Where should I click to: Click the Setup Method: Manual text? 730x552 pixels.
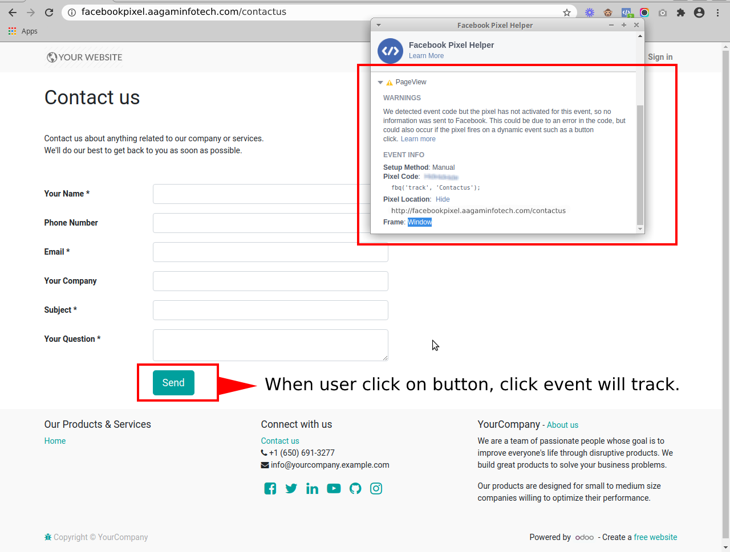click(419, 167)
